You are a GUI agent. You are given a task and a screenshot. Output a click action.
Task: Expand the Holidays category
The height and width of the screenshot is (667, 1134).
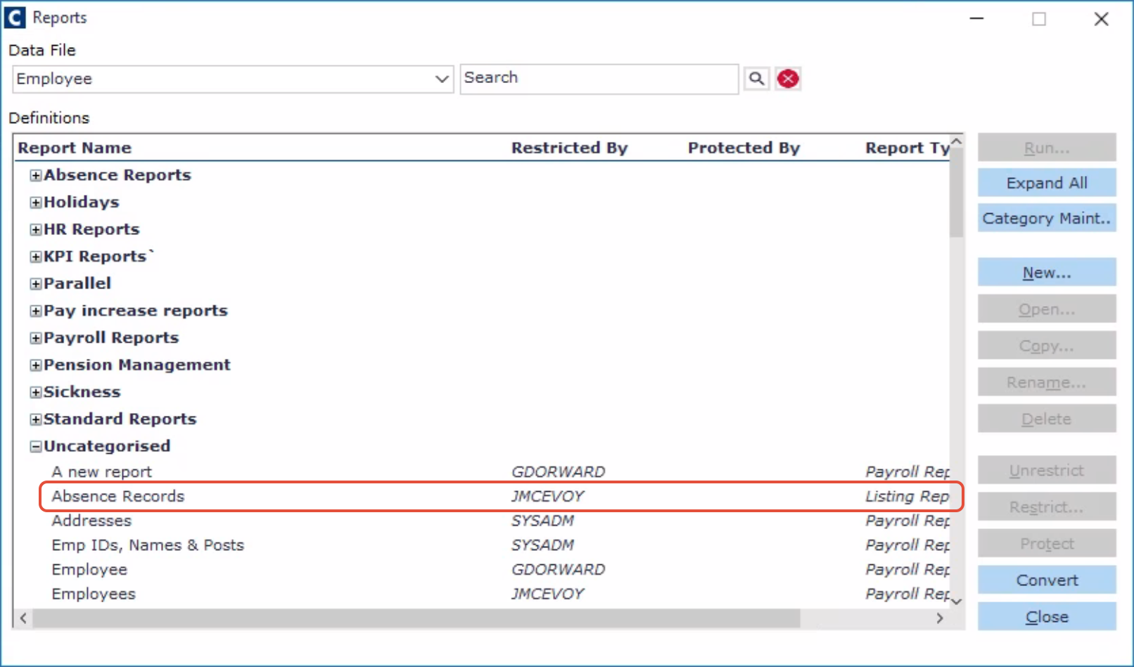point(36,203)
